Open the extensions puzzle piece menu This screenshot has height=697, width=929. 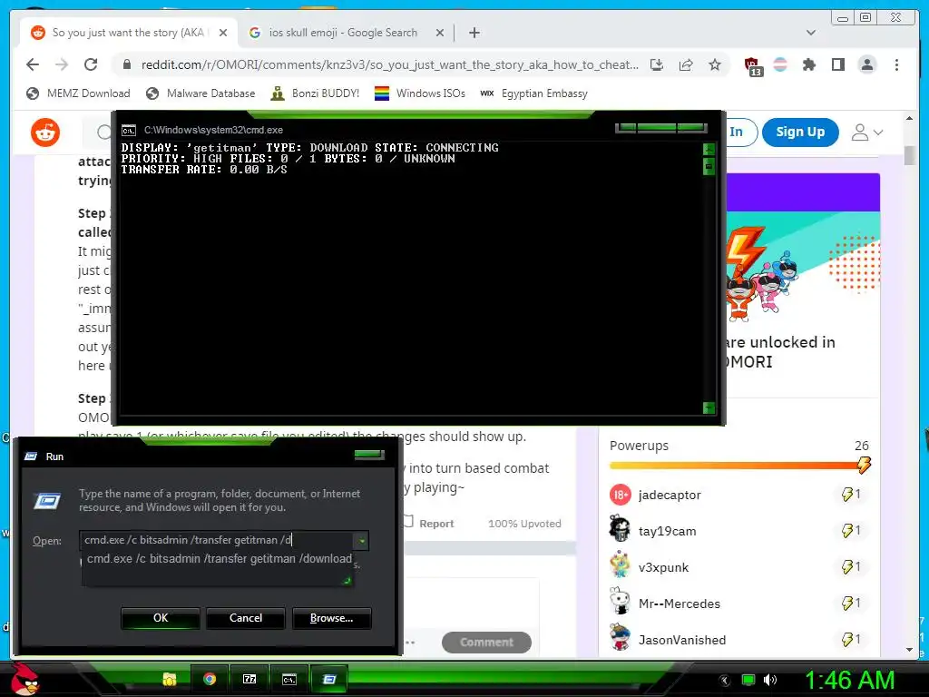(x=808, y=64)
